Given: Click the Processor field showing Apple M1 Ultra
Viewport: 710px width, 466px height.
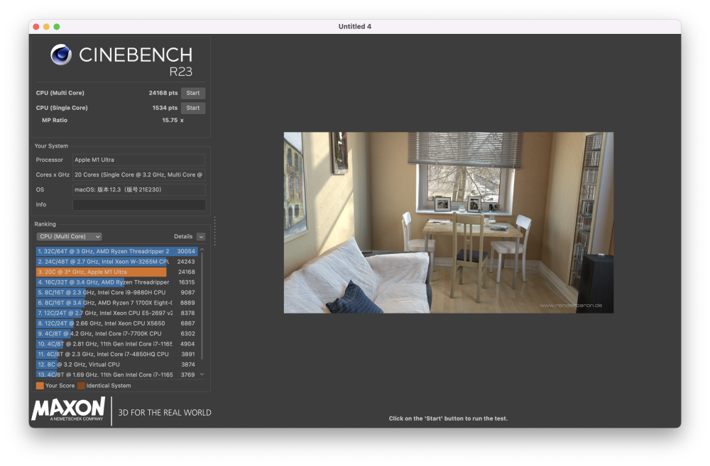Looking at the screenshot, I should [139, 160].
